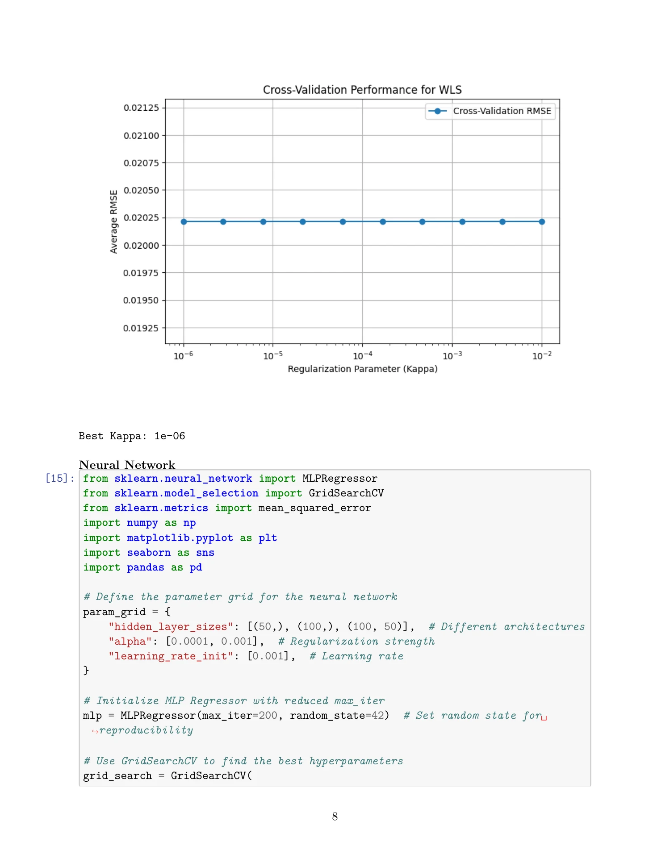Image resolution: width=670 pixels, height=867 pixels.
Task: Click the rightmost data point on the RMSE line
Action: coord(542,222)
